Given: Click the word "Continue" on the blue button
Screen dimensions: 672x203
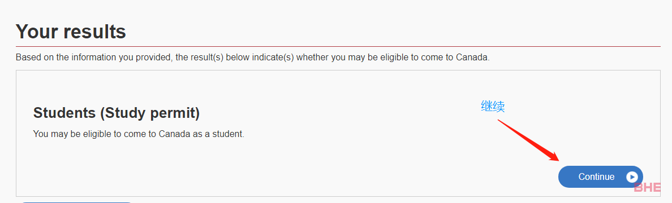Looking at the screenshot, I should pos(596,177).
